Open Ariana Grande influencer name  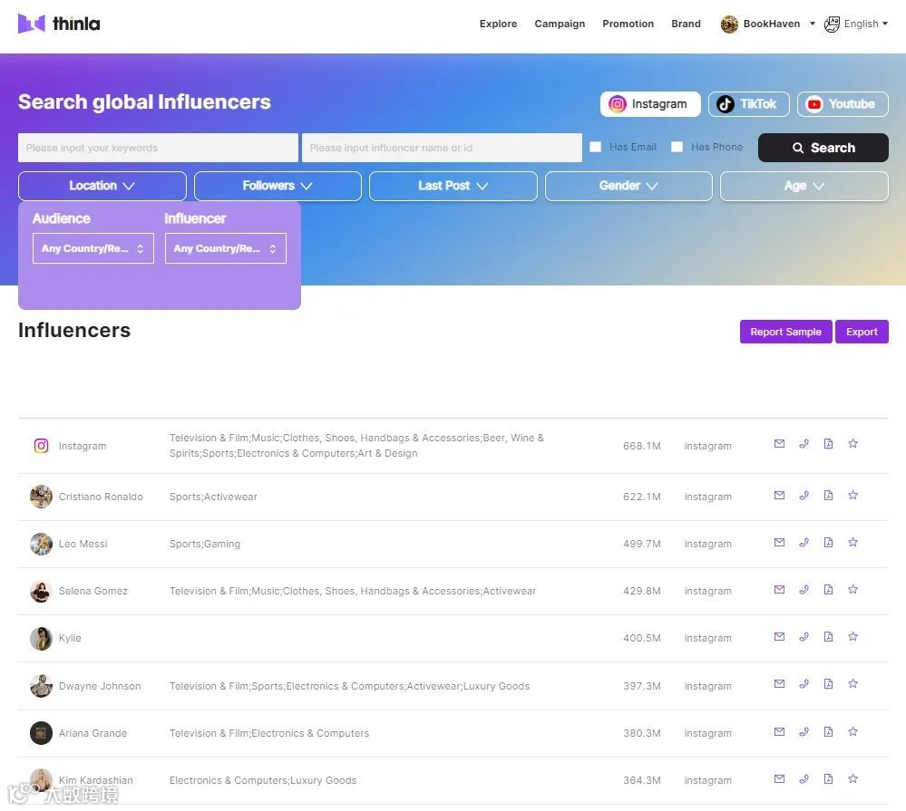pos(93,733)
